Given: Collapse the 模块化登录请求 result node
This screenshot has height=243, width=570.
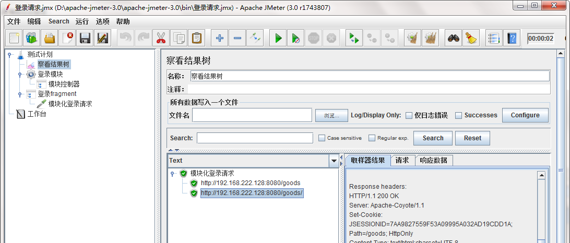Looking at the screenshot, I should (x=173, y=174).
